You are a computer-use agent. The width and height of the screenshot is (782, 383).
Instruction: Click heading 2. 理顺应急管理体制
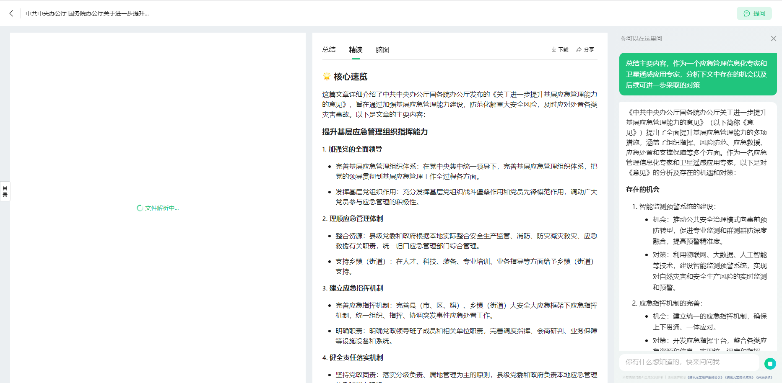tap(353, 219)
